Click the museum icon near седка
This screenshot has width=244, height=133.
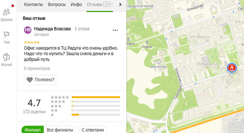(x=128, y=40)
